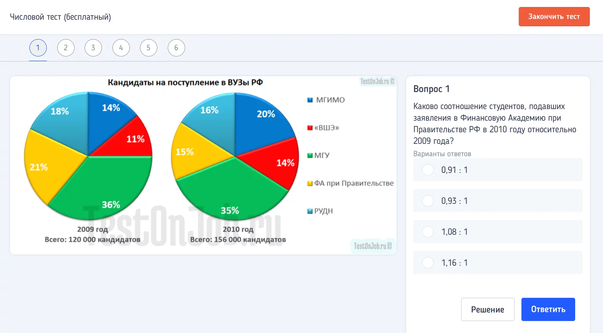Select answer option 0,93 : 1
This screenshot has height=333, width=603.
click(x=497, y=201)
